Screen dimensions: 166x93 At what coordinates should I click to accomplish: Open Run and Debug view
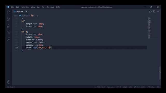click(x=9, y=26)
